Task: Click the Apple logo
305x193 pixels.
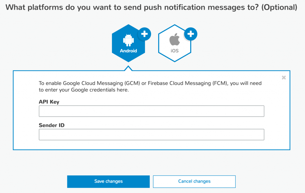Action: click(x=175, y=39)
